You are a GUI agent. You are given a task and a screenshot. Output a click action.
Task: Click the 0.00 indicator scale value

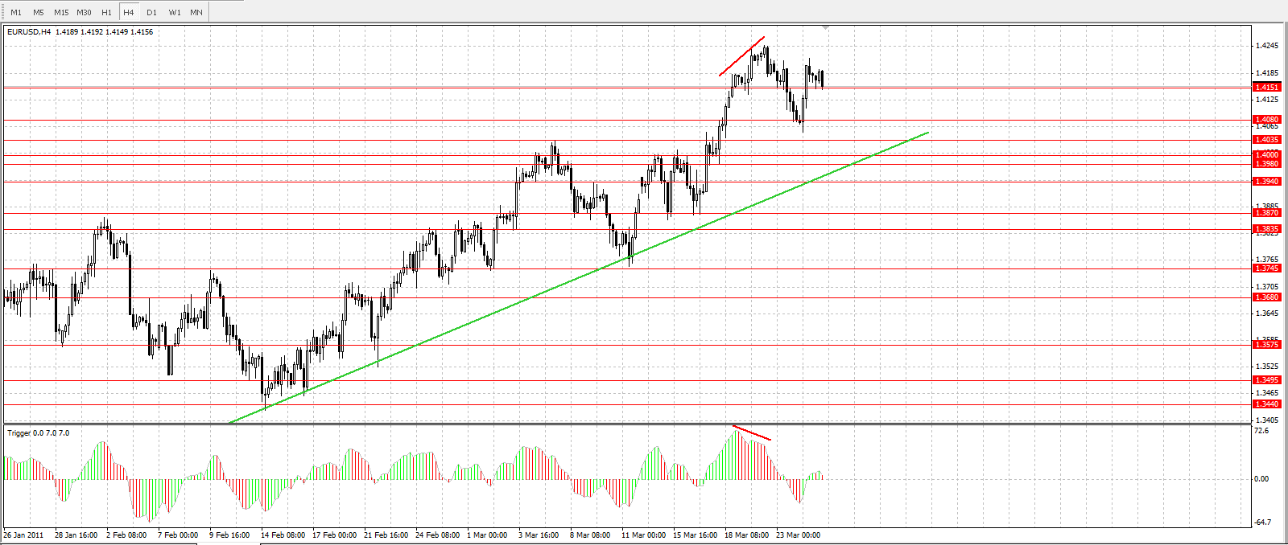[x=1261, y=479]
